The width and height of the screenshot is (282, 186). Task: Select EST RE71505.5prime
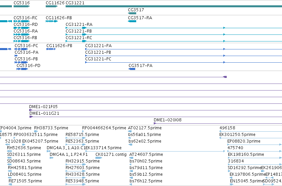[26, 181]
